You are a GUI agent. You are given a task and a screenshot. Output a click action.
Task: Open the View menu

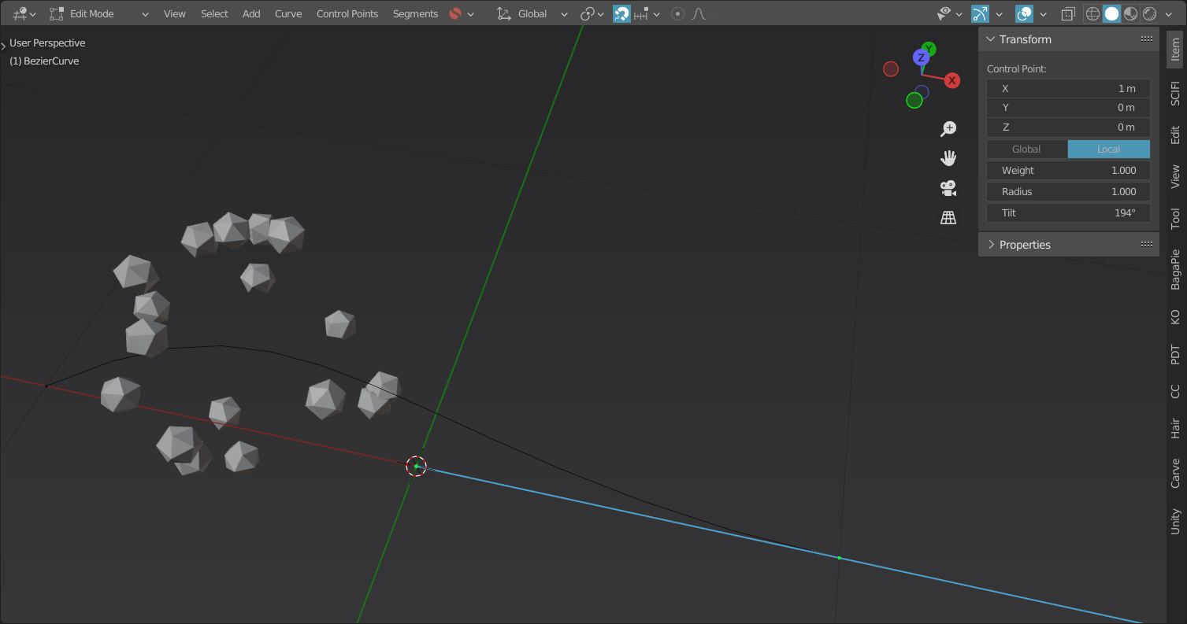(175, 13)
